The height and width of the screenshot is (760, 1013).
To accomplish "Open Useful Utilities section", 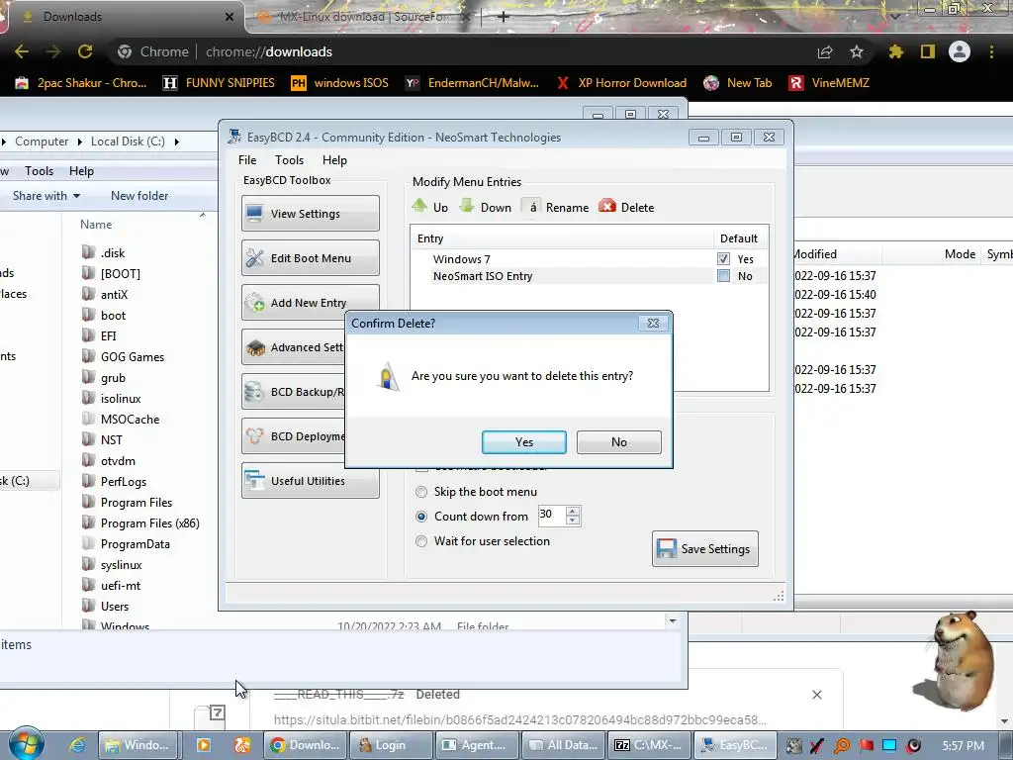I will pyautogui.click(x=310, y=481).
